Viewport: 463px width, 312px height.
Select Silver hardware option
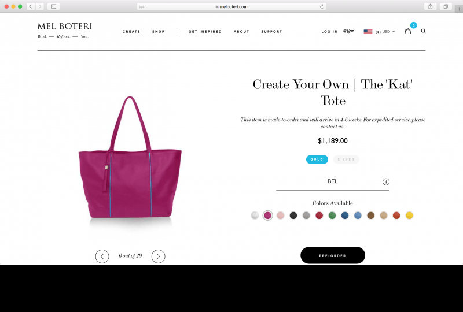346,159
